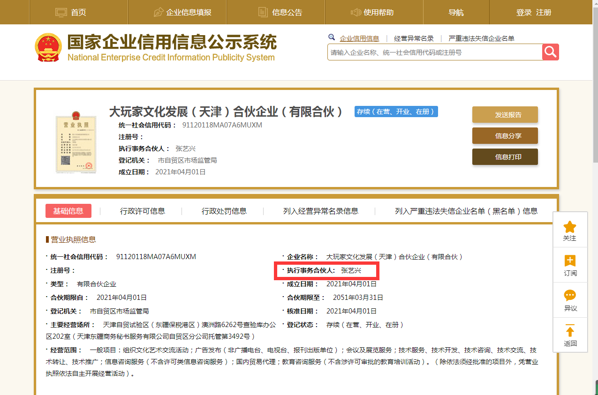The height and width of the screenshot is (395, 598).
Task: Click the 关注 star icon in sidebar
Action: [x=570, y=225]
